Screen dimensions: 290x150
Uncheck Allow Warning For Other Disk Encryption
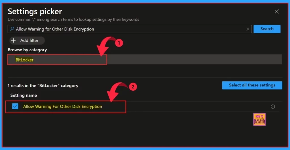pyautogui.click(x=15, y=106)
